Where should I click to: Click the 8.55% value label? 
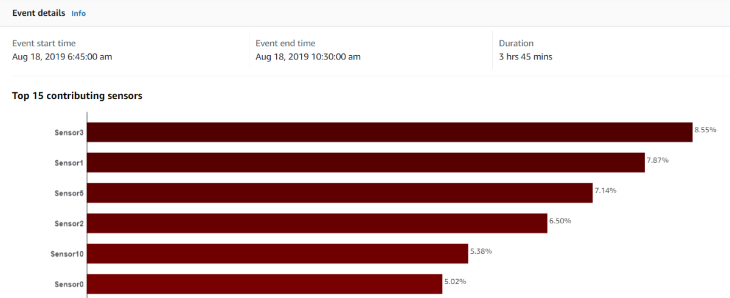coord(706,130)
